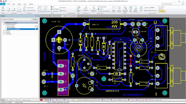186x104 pixels.
Task: Open the Design Rules editor
Action: coord(102,7)
